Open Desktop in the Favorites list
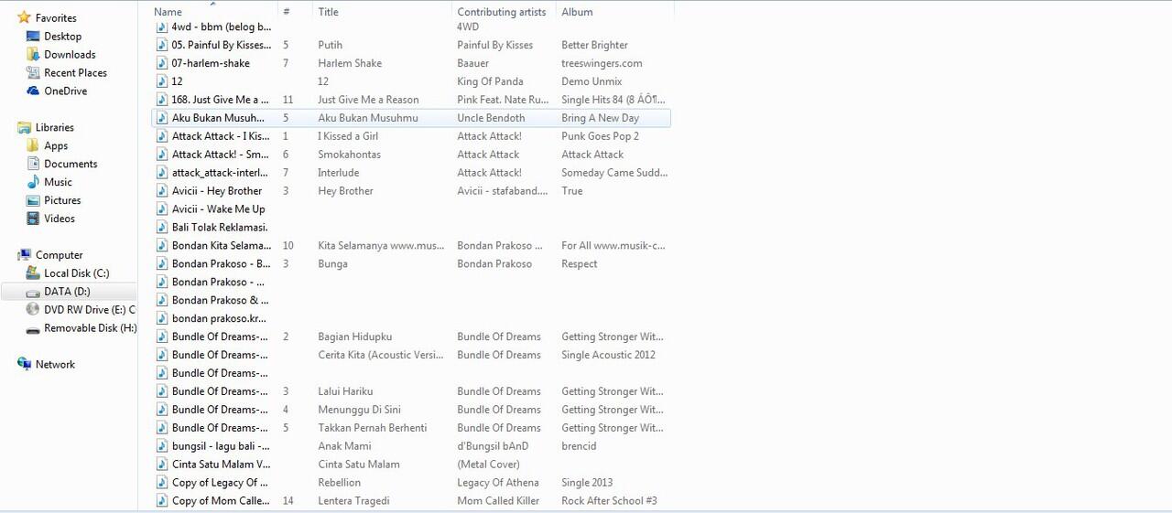Viewport: 1172px width, 513px height. (63, 36)
